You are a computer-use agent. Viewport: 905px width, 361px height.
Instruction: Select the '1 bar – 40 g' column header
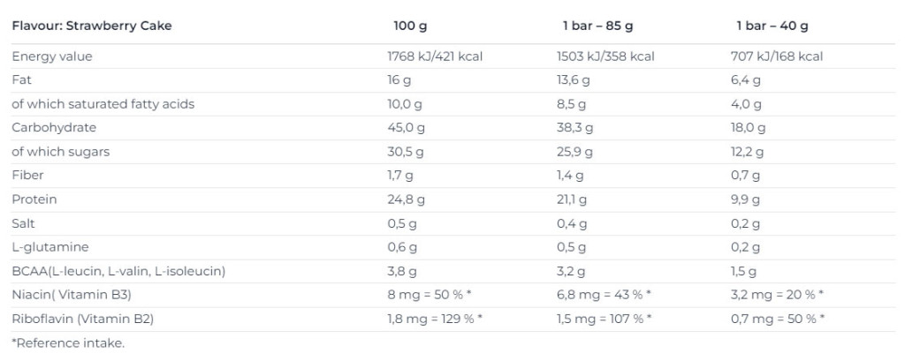[x=772, y=26]
